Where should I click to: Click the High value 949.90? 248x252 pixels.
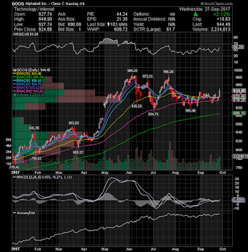(45, 20)
